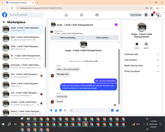Focus the Aa message input field
The height and width of the screenshot is (132, 165).
point(90,110)
